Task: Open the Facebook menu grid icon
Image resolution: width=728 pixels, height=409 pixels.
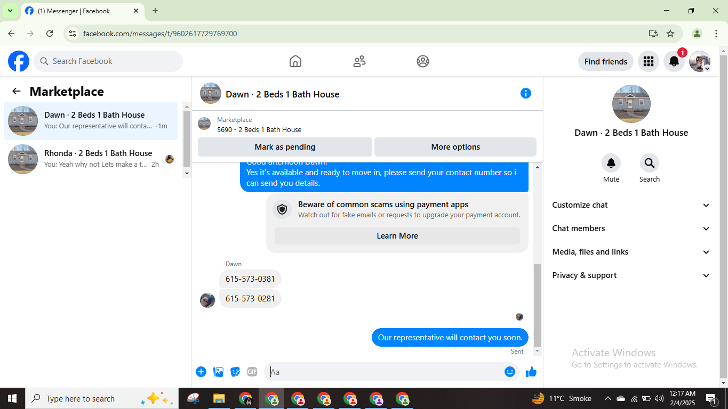Action: (649, 61)
